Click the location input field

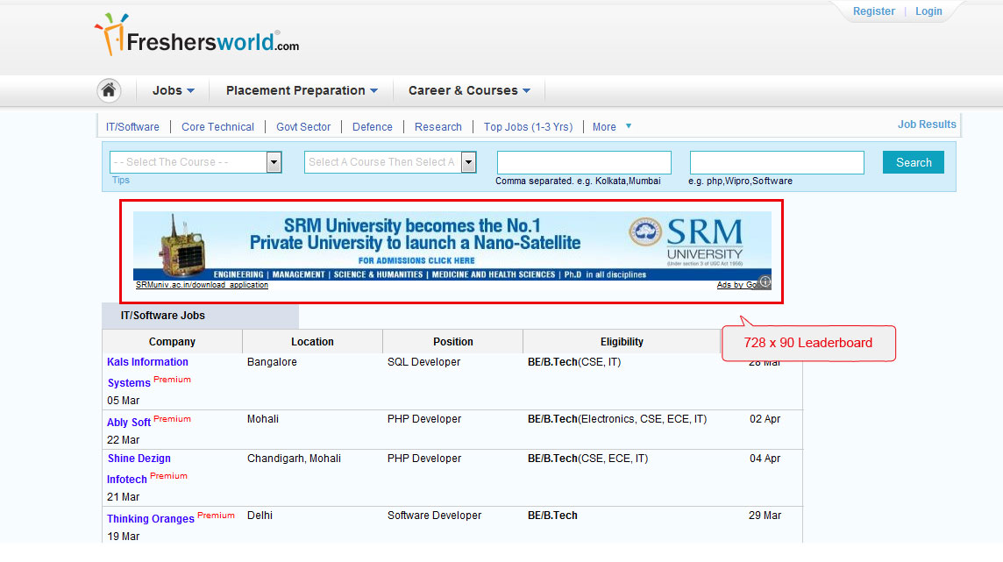tap(584, 162)
